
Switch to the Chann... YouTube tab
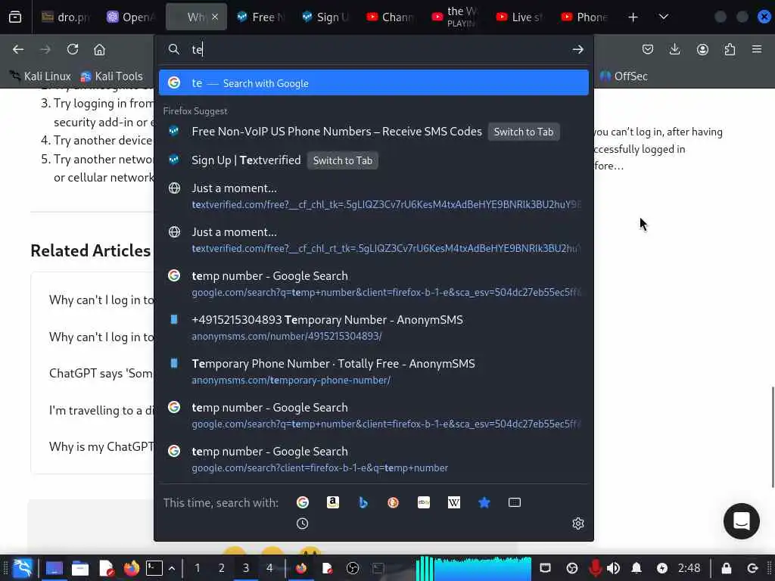tap(391, 17)
